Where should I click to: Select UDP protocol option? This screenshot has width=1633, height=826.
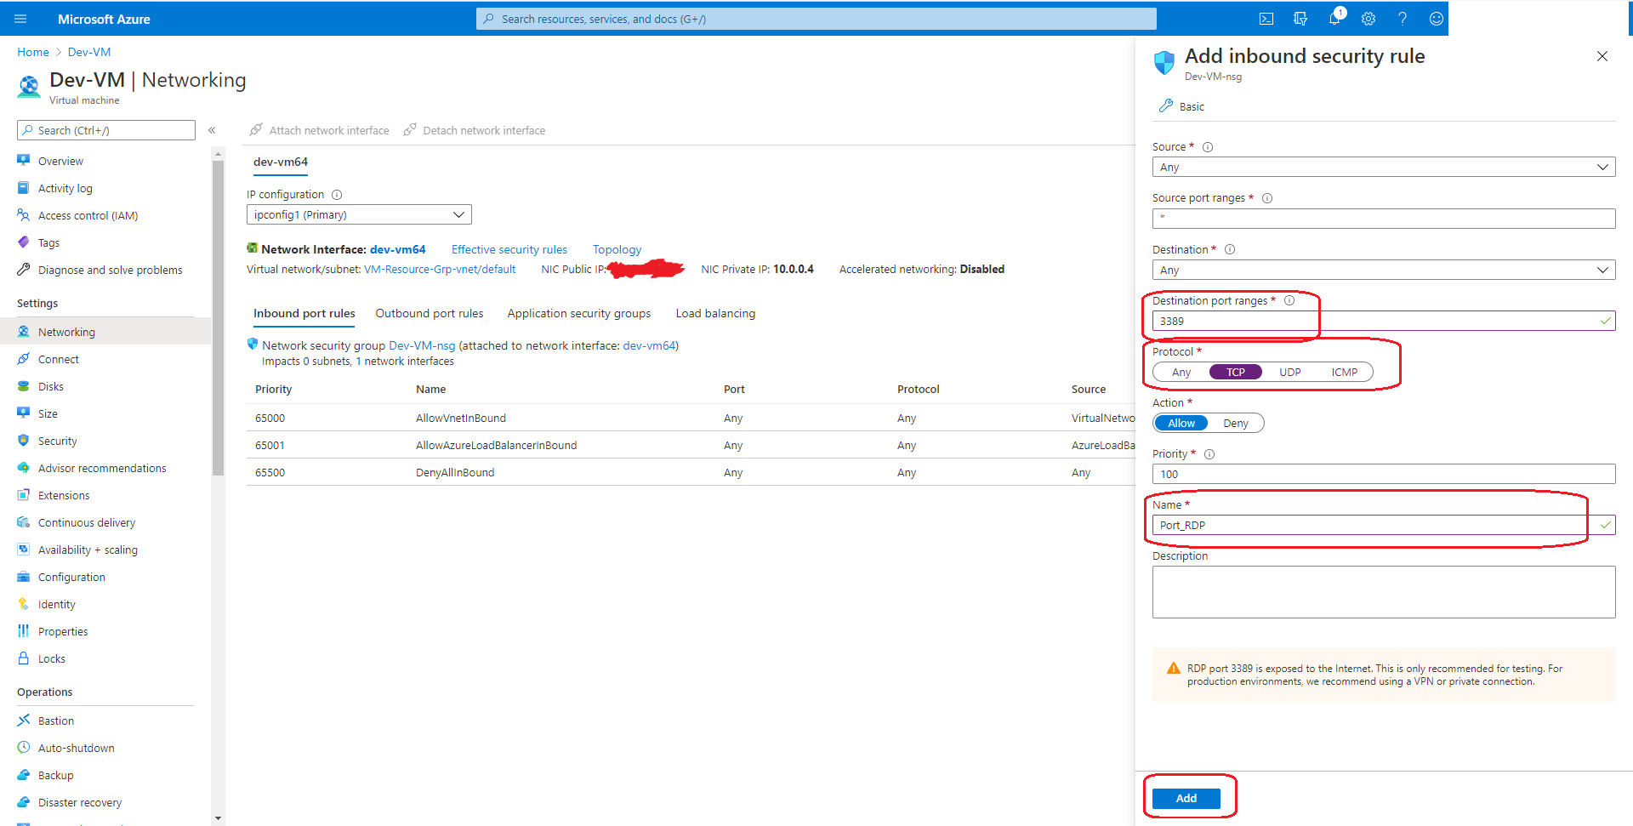click(1289, 373)
